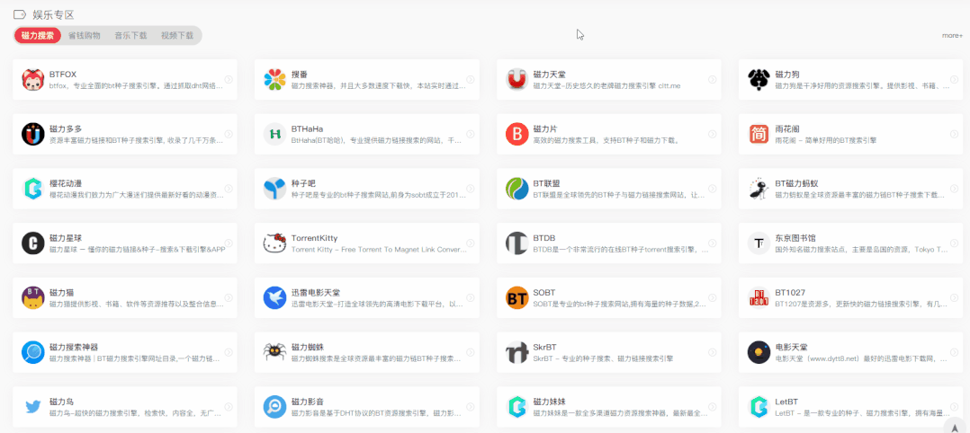Click the 磁力蜘蛛 spider icon
970x433 pixels.
(x=274, y=352)
